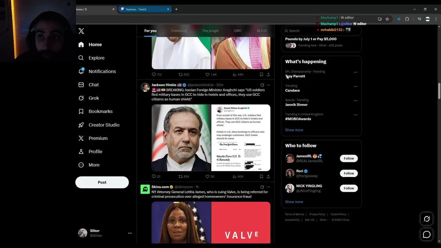Open Araghchi tweet screenshot image
The width and height of the screenshot is (441, 248).
coord(241,138)
